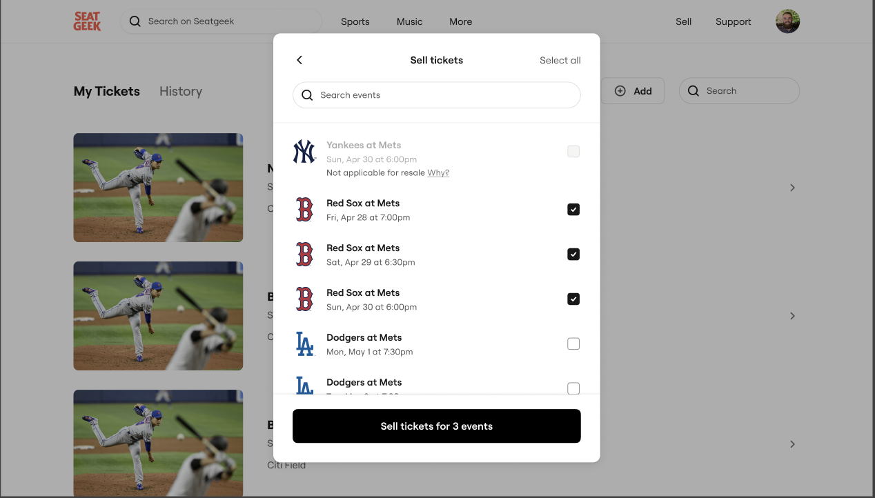Open the Music menu
Screen dimensions: 875x498
coord(410,21)
